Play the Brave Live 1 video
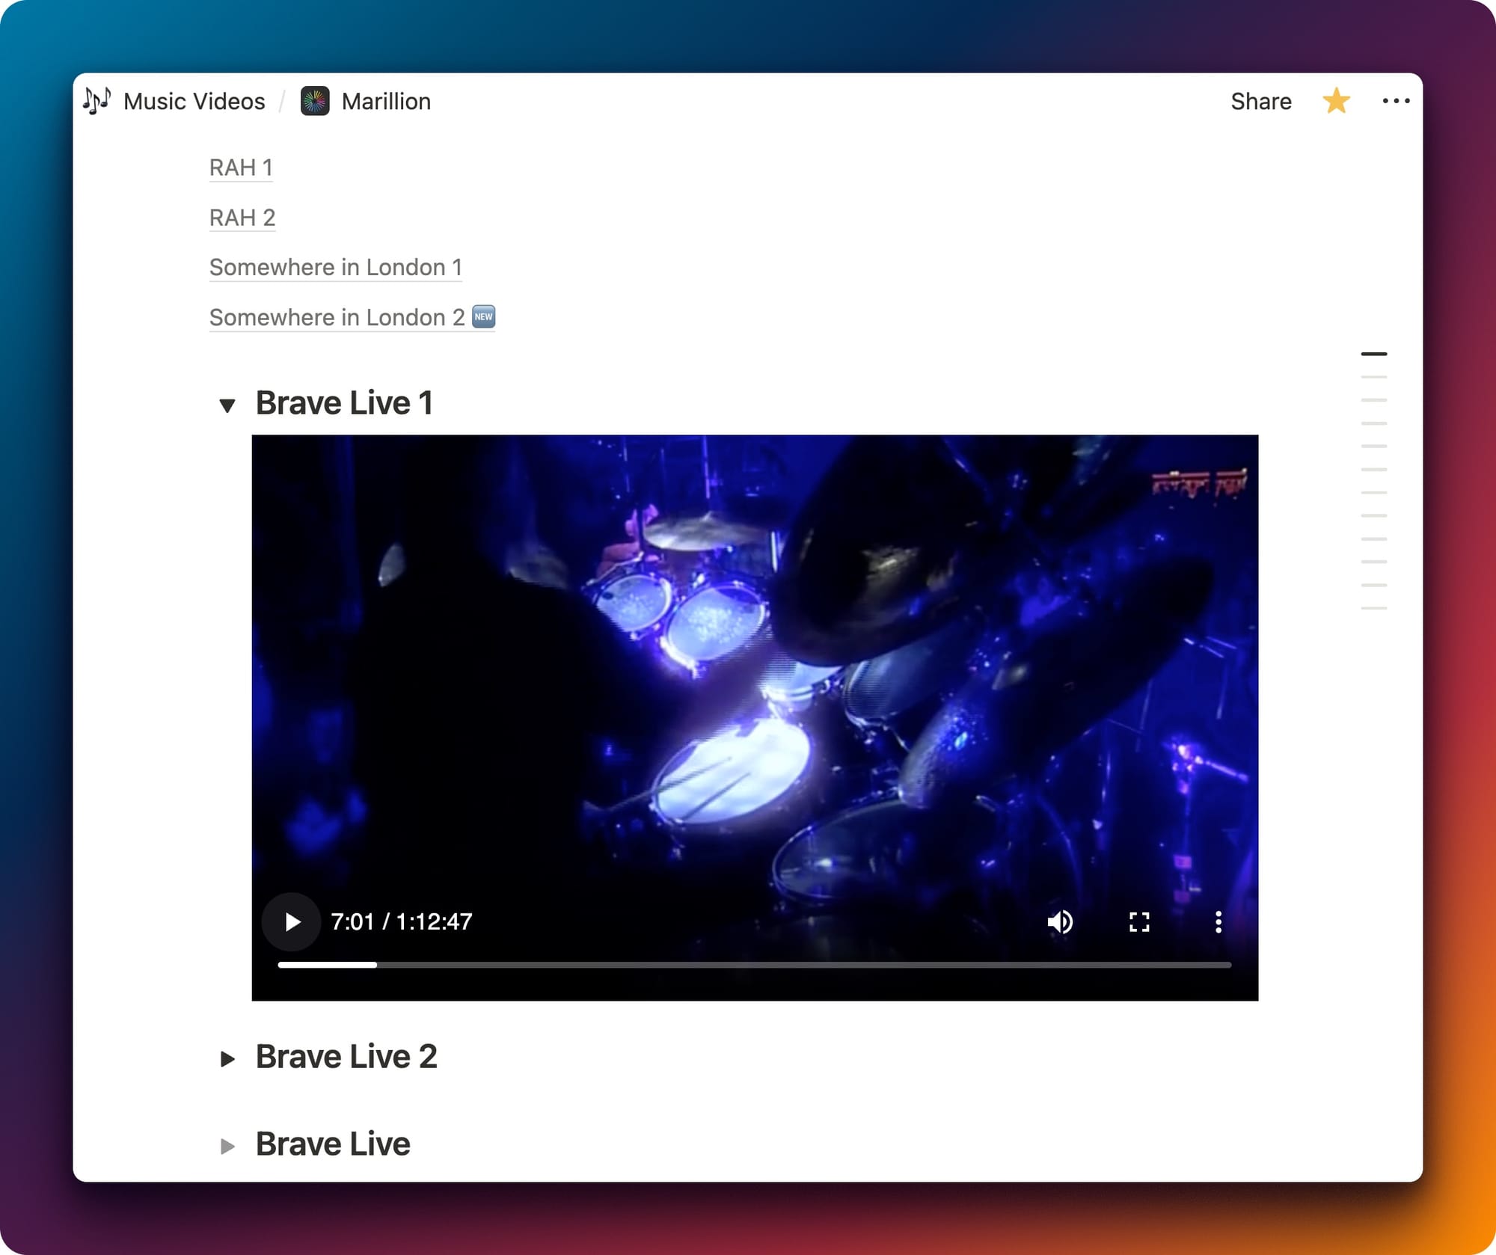 pos(292,921)
